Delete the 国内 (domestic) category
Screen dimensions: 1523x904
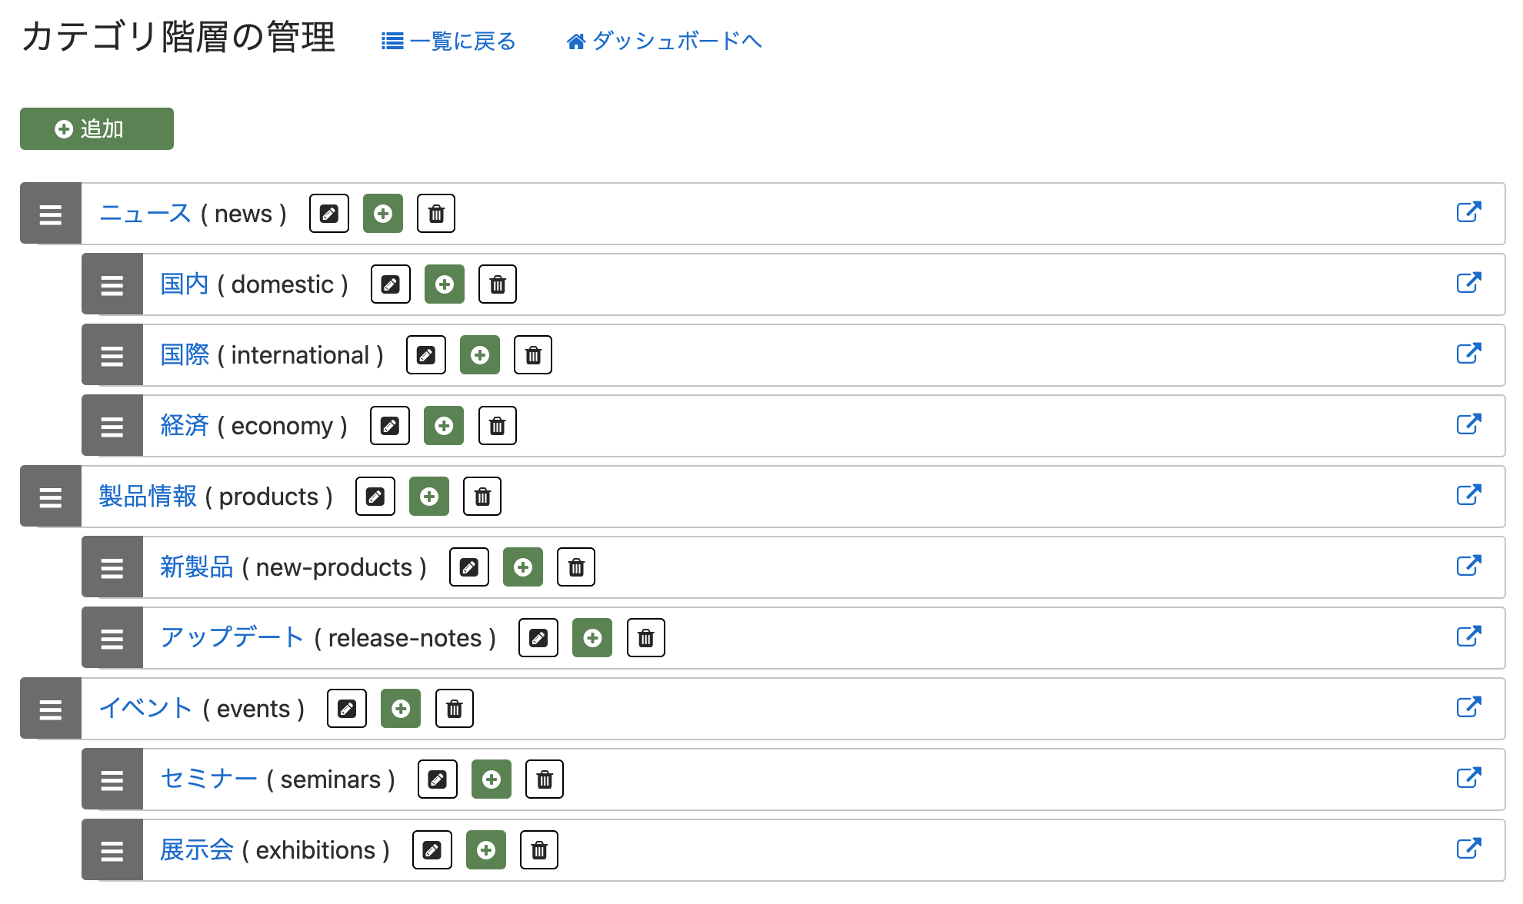click(x=498, y=284)
